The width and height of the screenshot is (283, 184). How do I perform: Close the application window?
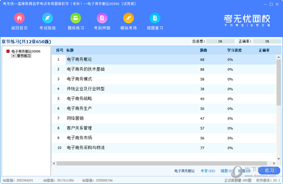pos(277,4)
